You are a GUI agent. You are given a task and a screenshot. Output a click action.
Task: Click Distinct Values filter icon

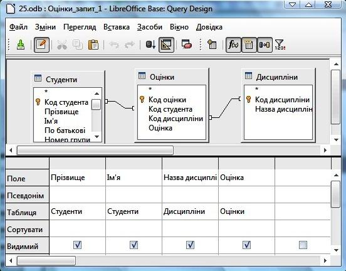click(280, 45)
